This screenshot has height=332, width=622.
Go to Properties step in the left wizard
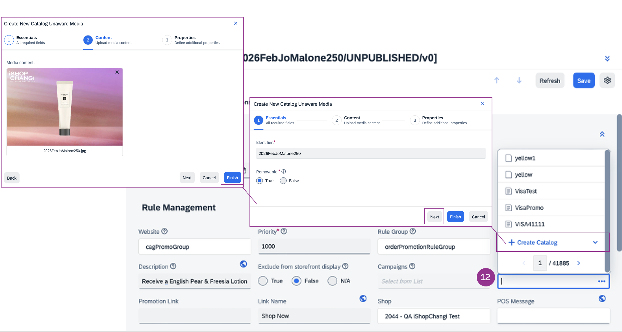tap(167, 40)
